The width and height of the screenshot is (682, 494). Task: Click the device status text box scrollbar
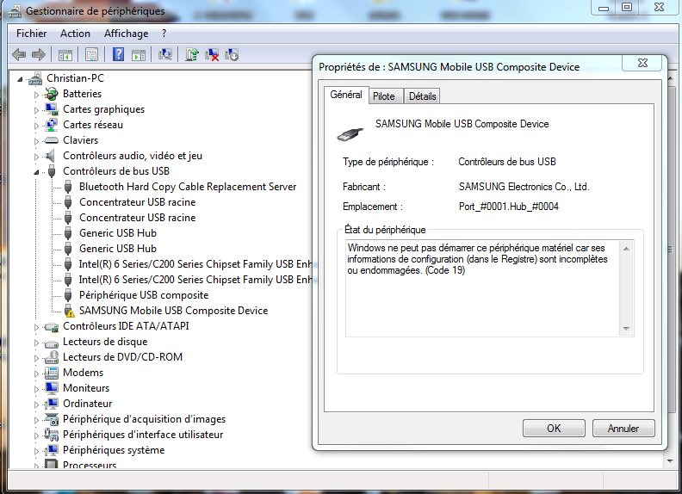(627, 287)
